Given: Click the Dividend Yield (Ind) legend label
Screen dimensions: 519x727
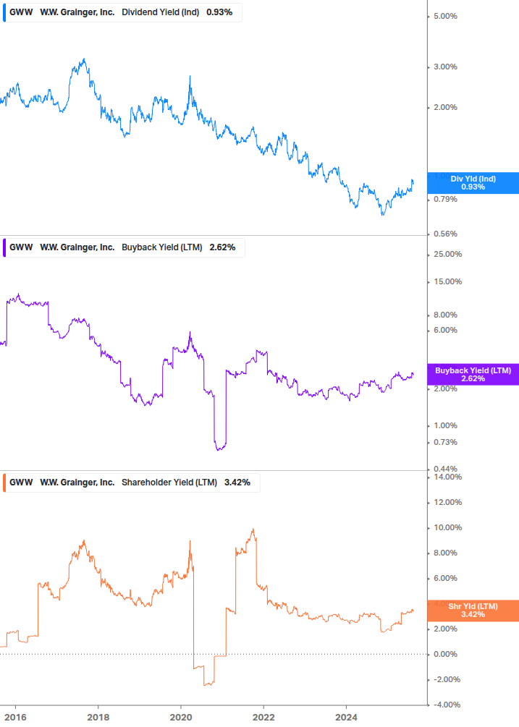Looking at the screenshot, I should [160, 12].
